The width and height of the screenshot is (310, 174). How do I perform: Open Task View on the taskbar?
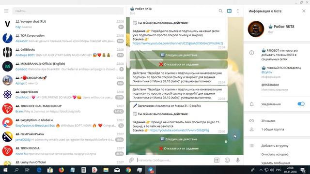(27, 170)
